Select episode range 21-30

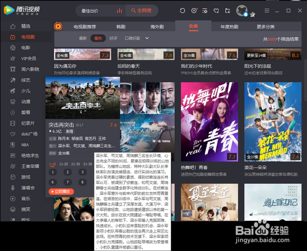pyautogui.click(x=76, y=164)
